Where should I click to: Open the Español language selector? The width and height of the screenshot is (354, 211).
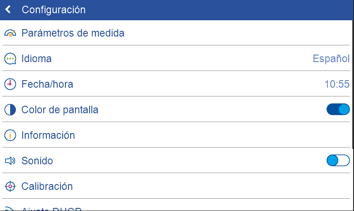[331, 59]
